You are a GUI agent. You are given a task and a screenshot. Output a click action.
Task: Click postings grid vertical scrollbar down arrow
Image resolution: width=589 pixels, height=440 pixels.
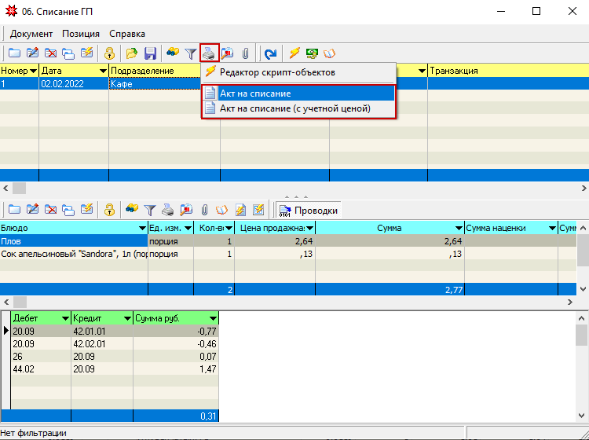(x=581, y=415)
